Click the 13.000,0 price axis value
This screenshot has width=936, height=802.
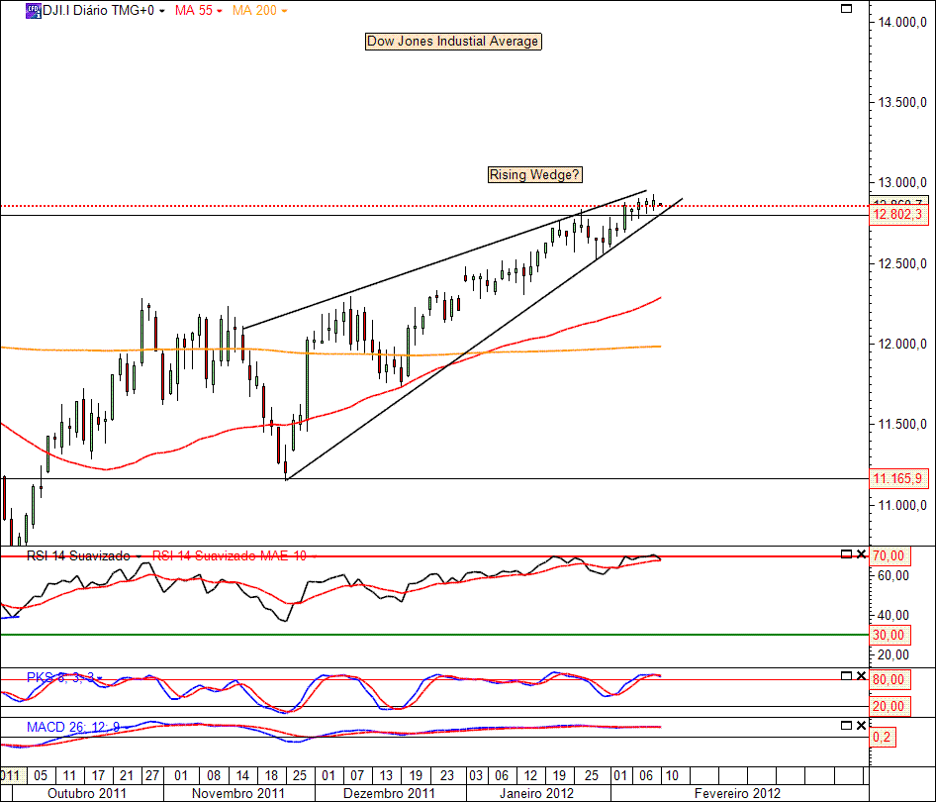(x=902, y=183)
